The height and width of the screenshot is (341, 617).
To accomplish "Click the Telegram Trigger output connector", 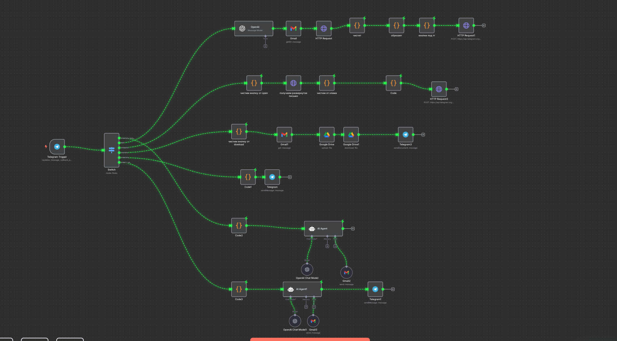I will (65, 147).
